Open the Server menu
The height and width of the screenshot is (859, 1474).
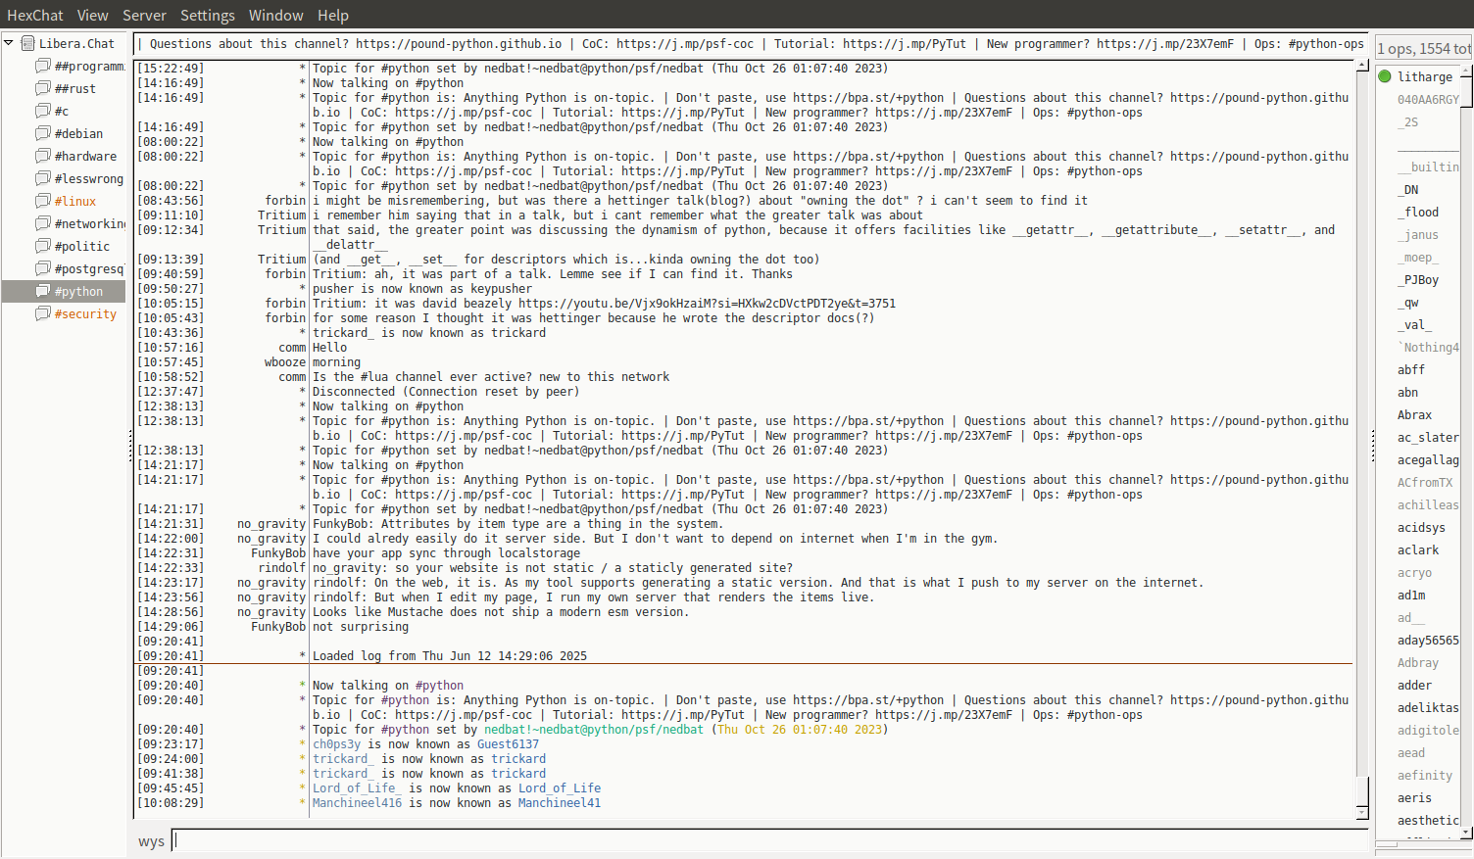(144, 15)
